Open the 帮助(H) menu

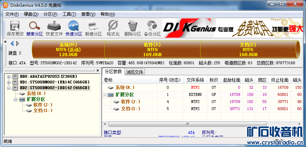tap(108, 14)
